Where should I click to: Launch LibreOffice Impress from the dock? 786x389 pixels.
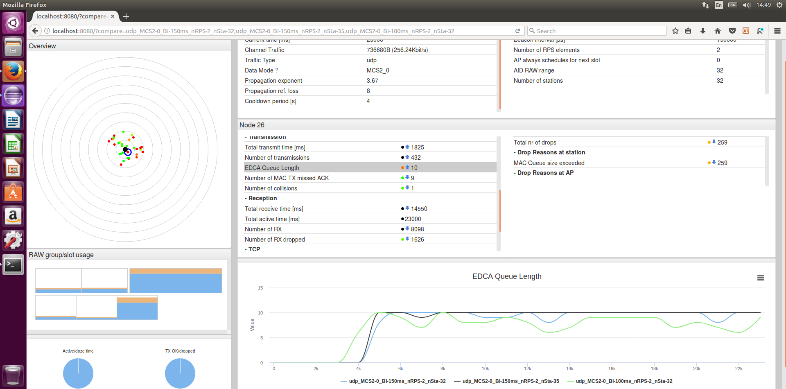(x=13, y=168)
